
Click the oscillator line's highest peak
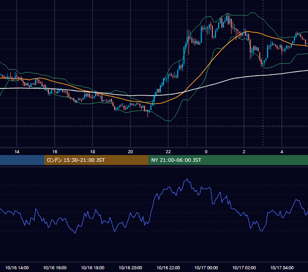[187, 179]
